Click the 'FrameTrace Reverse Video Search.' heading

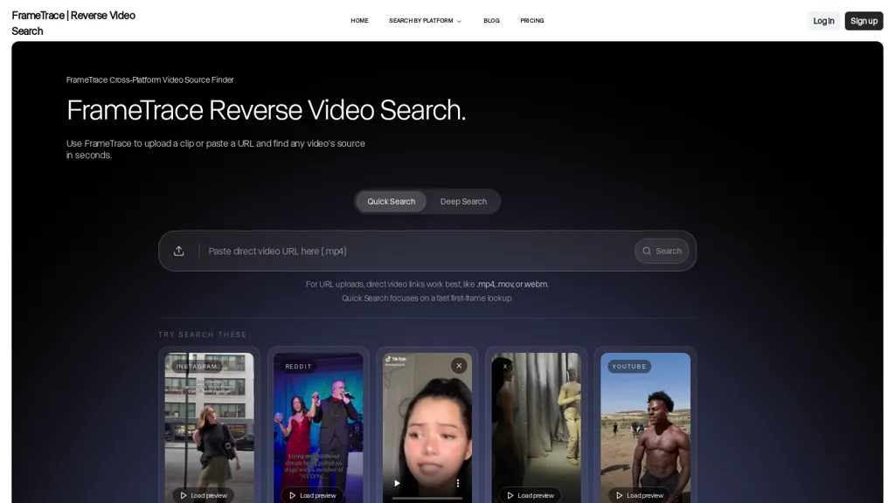click(266, 110)
